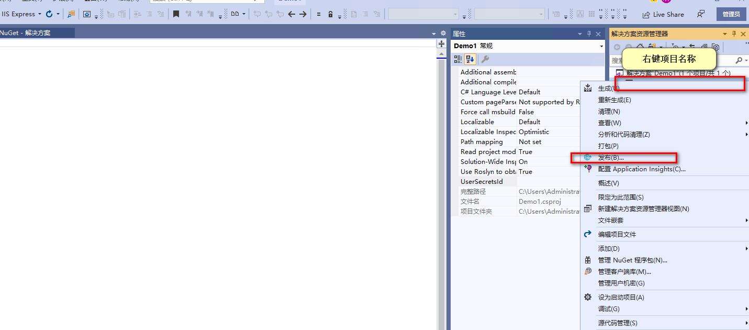Toggle categorized view in the Properties panel

click(458, 59)
